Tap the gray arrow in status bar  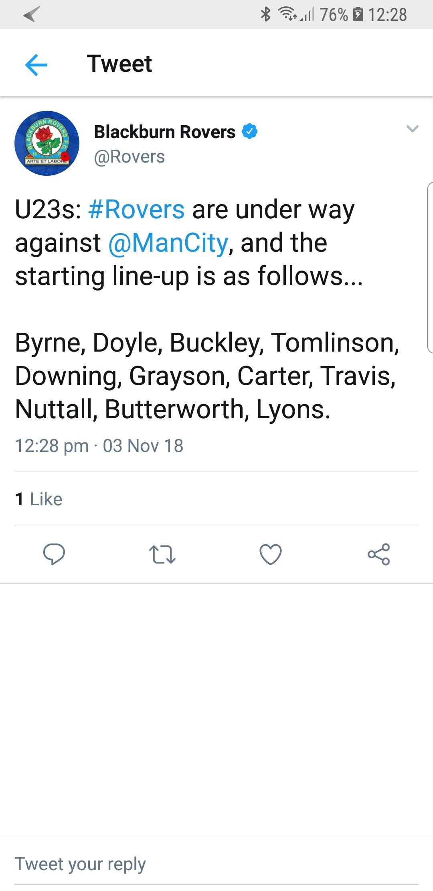[31, 14]
